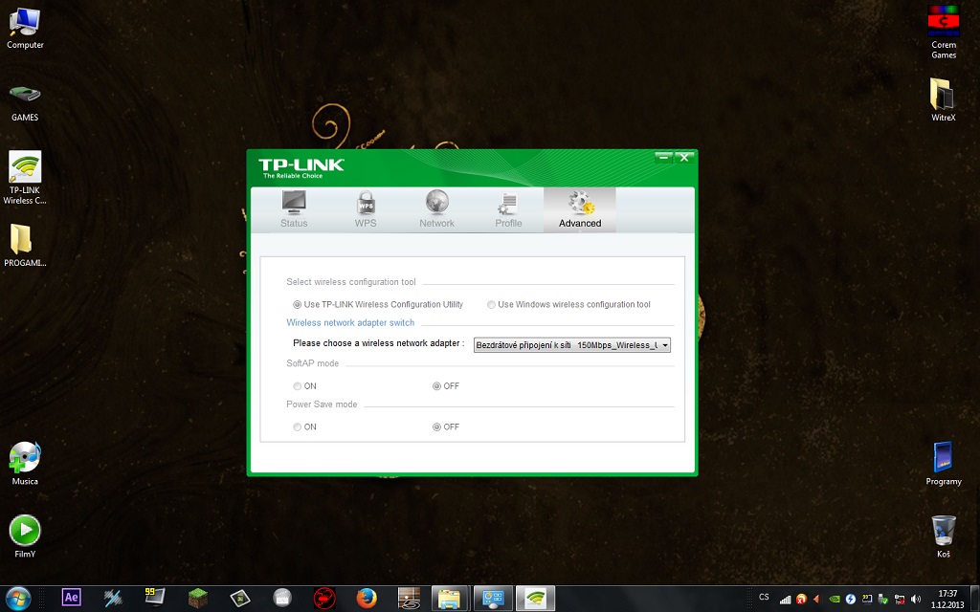The width and height of the screenshot is (980, 612).
Task: Go to the Network tab
Action: (x=436, y=209)
